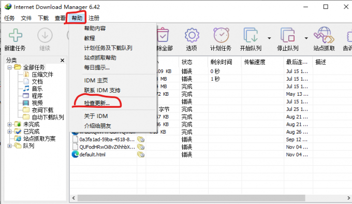Select Auto download queue (自动下载队列) folder

(48, 117)
